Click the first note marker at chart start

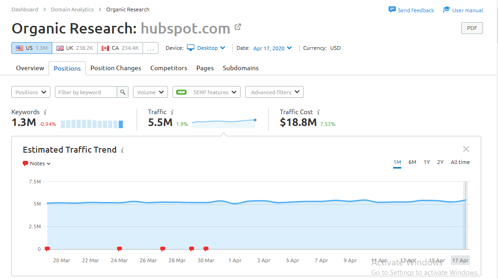click(x=47, y=249)
